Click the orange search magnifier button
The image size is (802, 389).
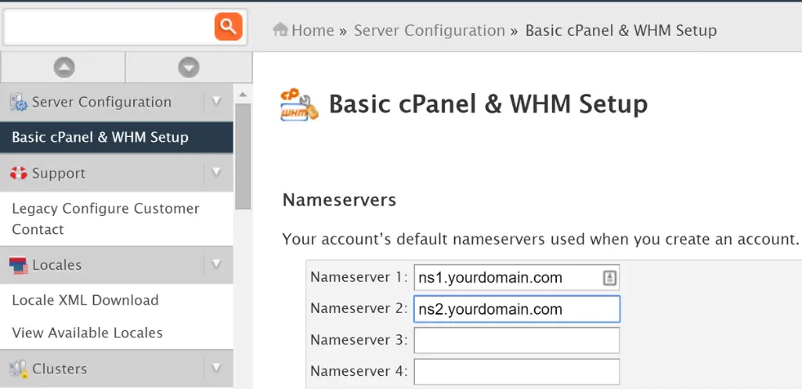[x=228, y=27]
